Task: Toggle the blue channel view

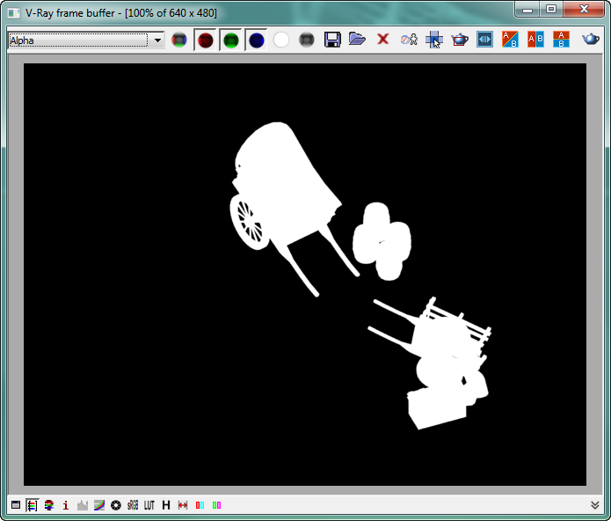Action: (256, 40)
